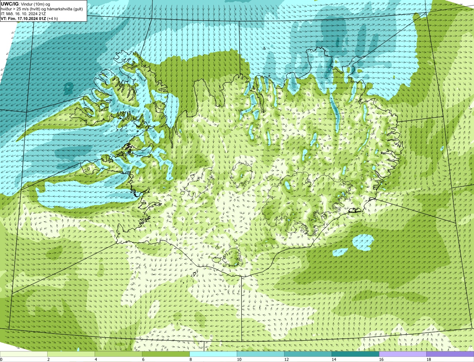Click the "UWC/IG: Vindur (10m) og" title line
Image resolution: width=474 pixels, height=362 pixels.
[26, 4]
